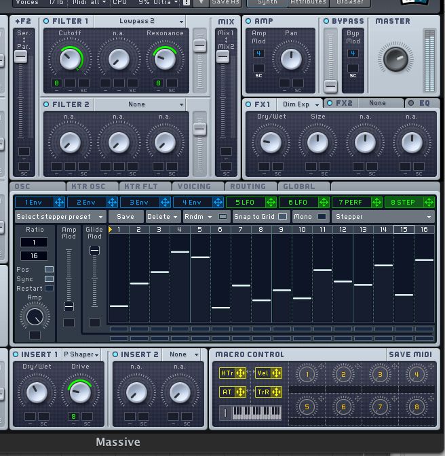
Task: Click the 7 PERF drag-handle crosshair icon
Action: tap(376, 202)
